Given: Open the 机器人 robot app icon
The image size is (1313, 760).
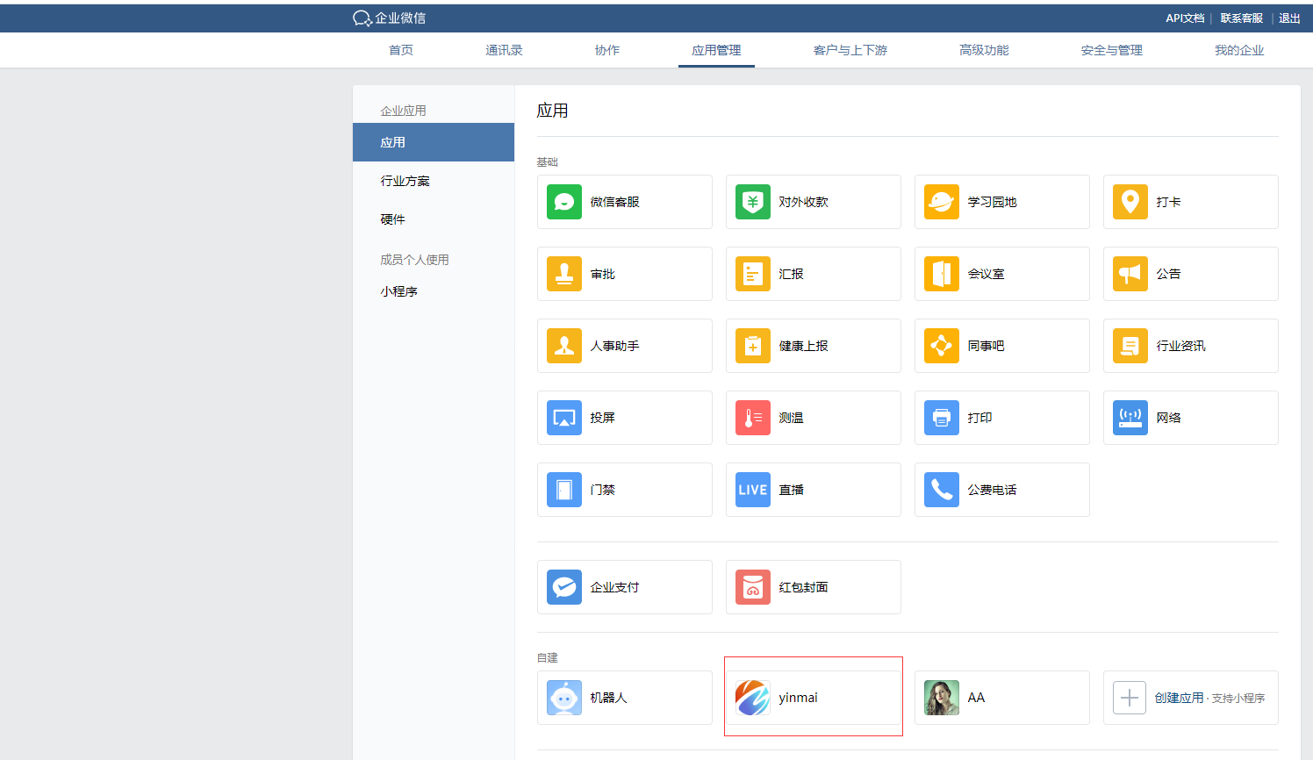Looking at the screenshot, I should [x=563, y=698].
